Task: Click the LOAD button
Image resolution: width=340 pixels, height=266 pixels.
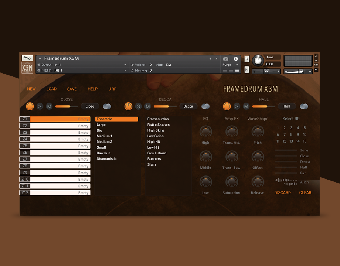Action: (51, 89)
